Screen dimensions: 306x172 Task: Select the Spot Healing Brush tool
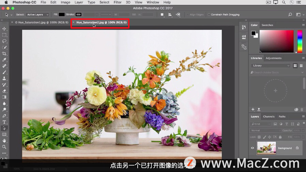click(x=4, y=66)
